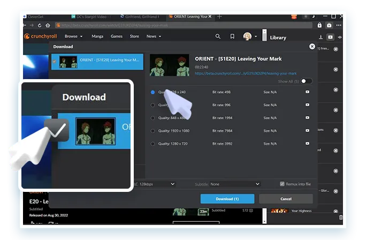Open the Manga menu item
The height and width of the screenshot is (240, 366).
97,36
